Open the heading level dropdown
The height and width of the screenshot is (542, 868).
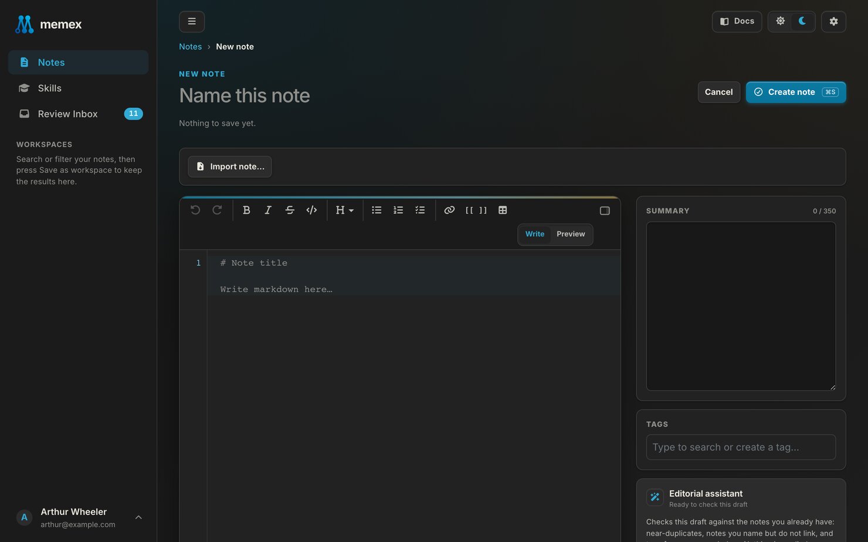pos(345,210)
